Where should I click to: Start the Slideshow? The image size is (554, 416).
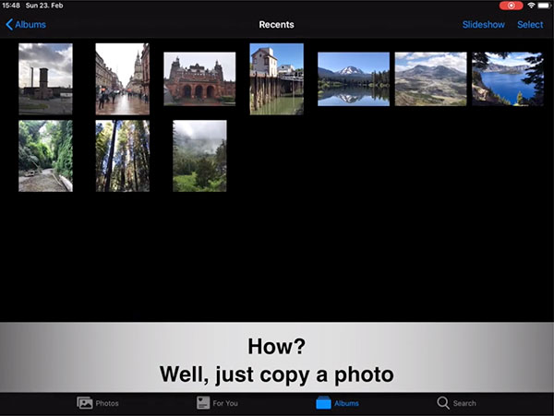click(483, 25)
